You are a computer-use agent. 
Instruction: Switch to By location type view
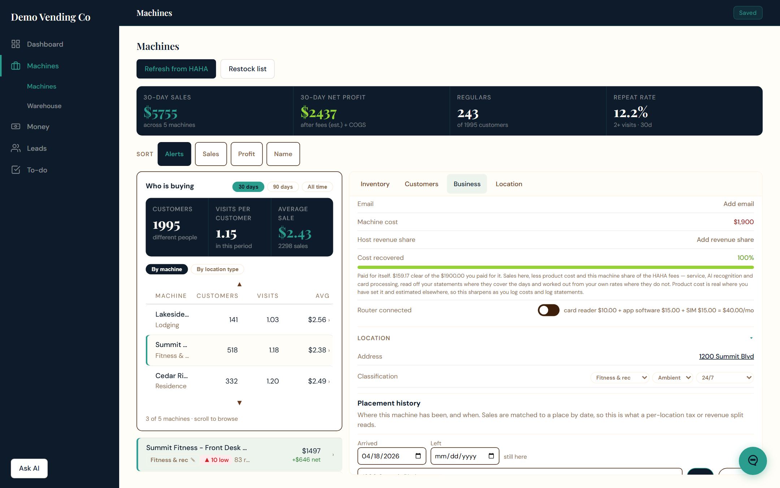(217, 269)
